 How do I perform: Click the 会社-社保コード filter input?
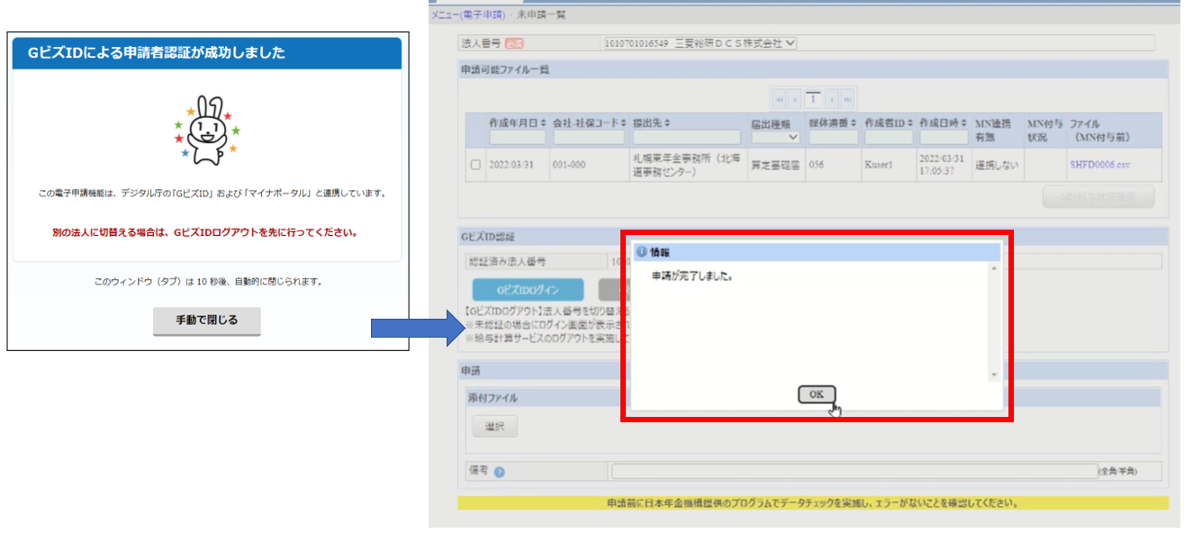pos(590,138)
